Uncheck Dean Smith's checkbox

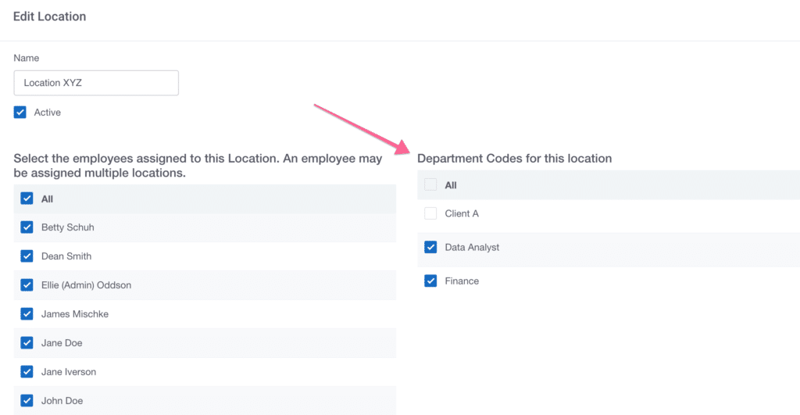click(27, 256)
